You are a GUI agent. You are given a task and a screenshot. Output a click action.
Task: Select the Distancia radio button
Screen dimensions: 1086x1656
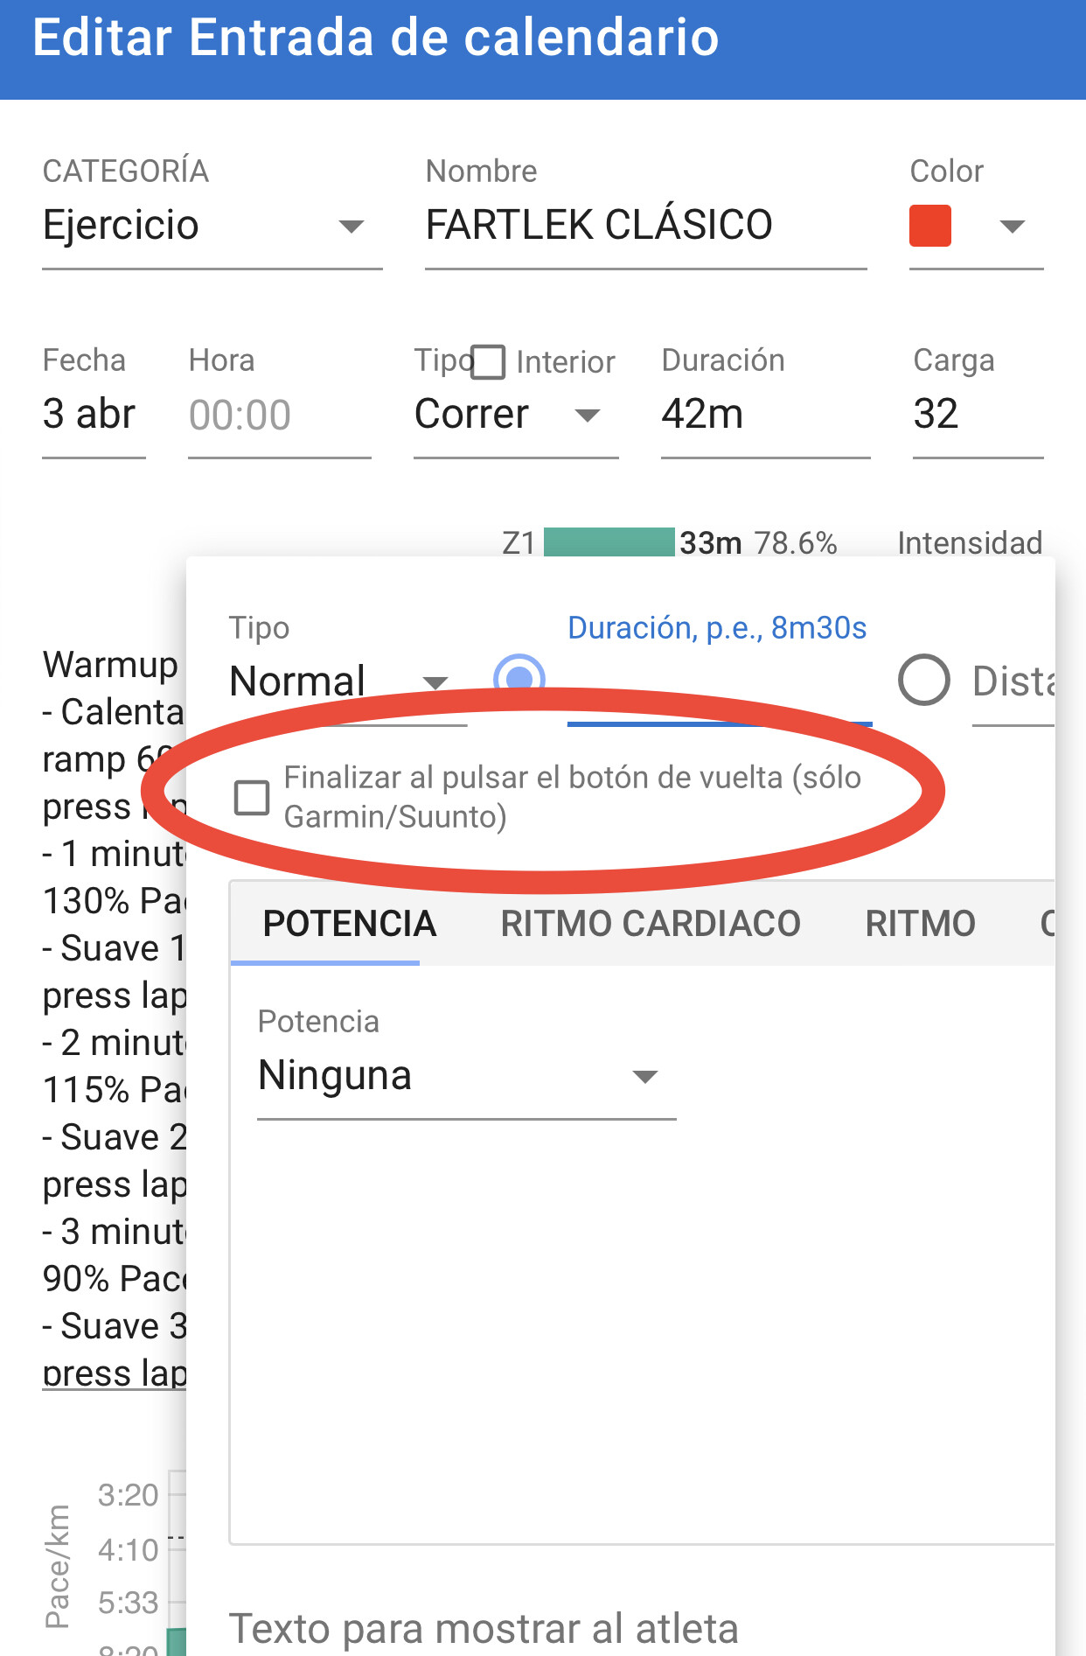(924, 680)
